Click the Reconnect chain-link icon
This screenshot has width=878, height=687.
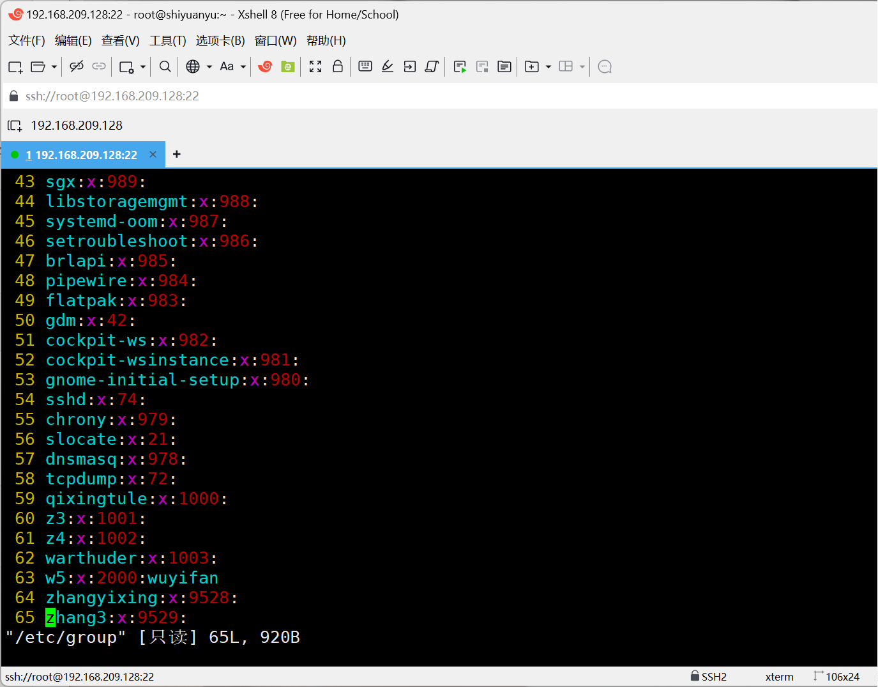[99, 66]
